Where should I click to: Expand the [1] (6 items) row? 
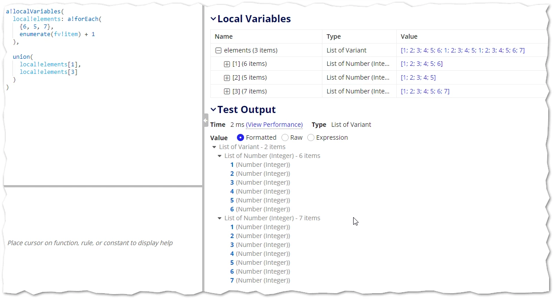227,64
